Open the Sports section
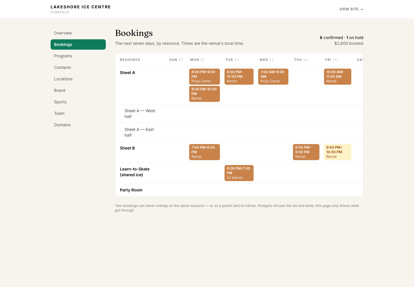 [x=78, y=102]
